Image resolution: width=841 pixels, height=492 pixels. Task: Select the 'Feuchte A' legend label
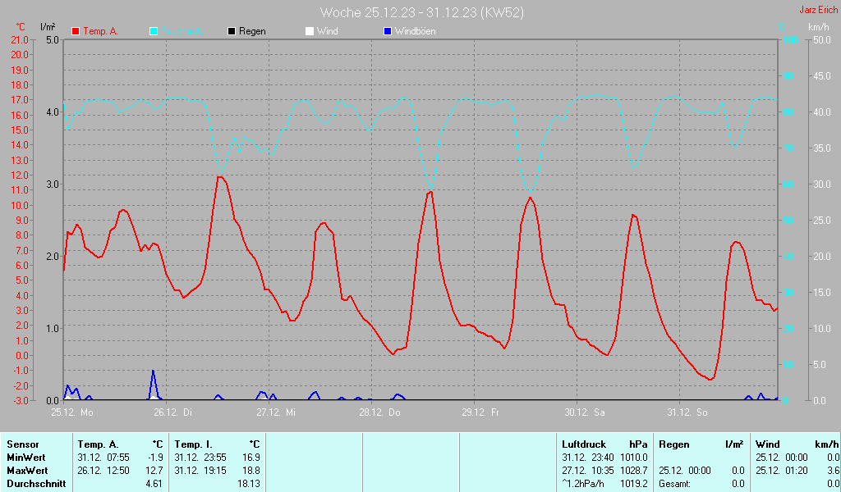(x=182, y=31)
